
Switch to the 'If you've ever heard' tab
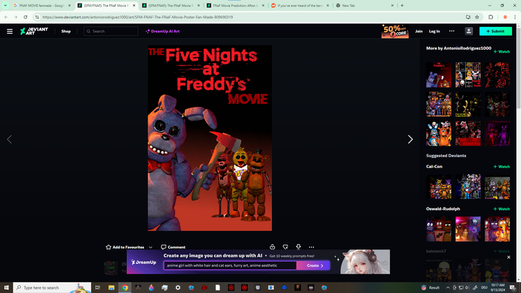point(299,6)
